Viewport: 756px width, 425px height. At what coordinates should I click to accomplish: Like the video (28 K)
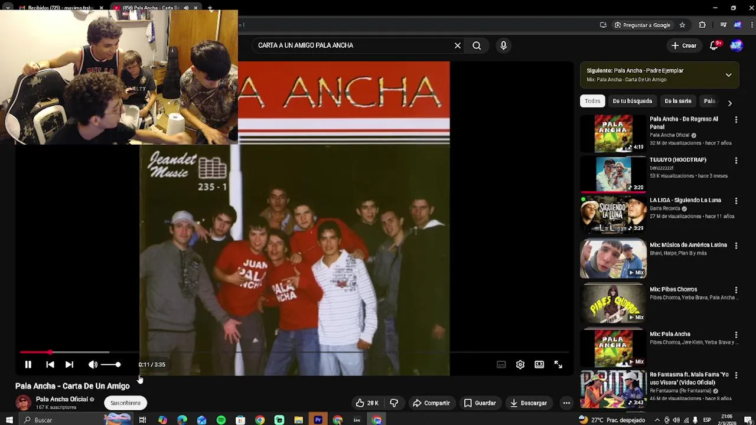click(367, 403)
